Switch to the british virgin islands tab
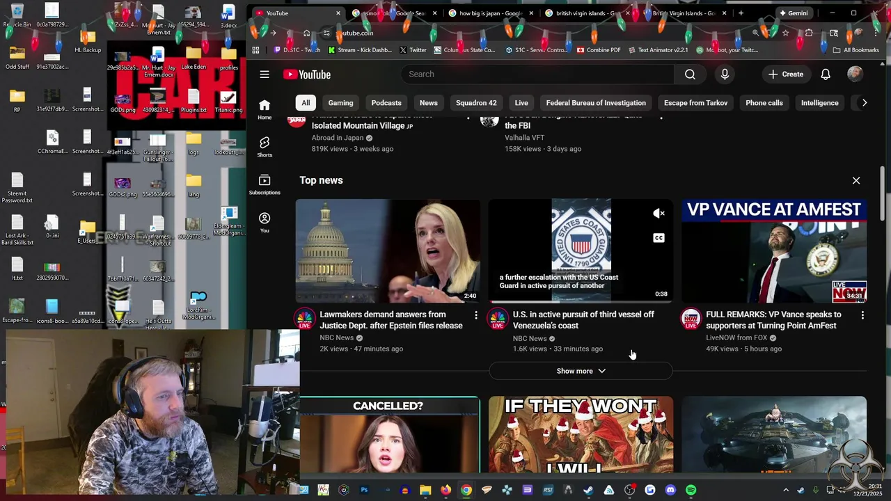 point(587,13)
